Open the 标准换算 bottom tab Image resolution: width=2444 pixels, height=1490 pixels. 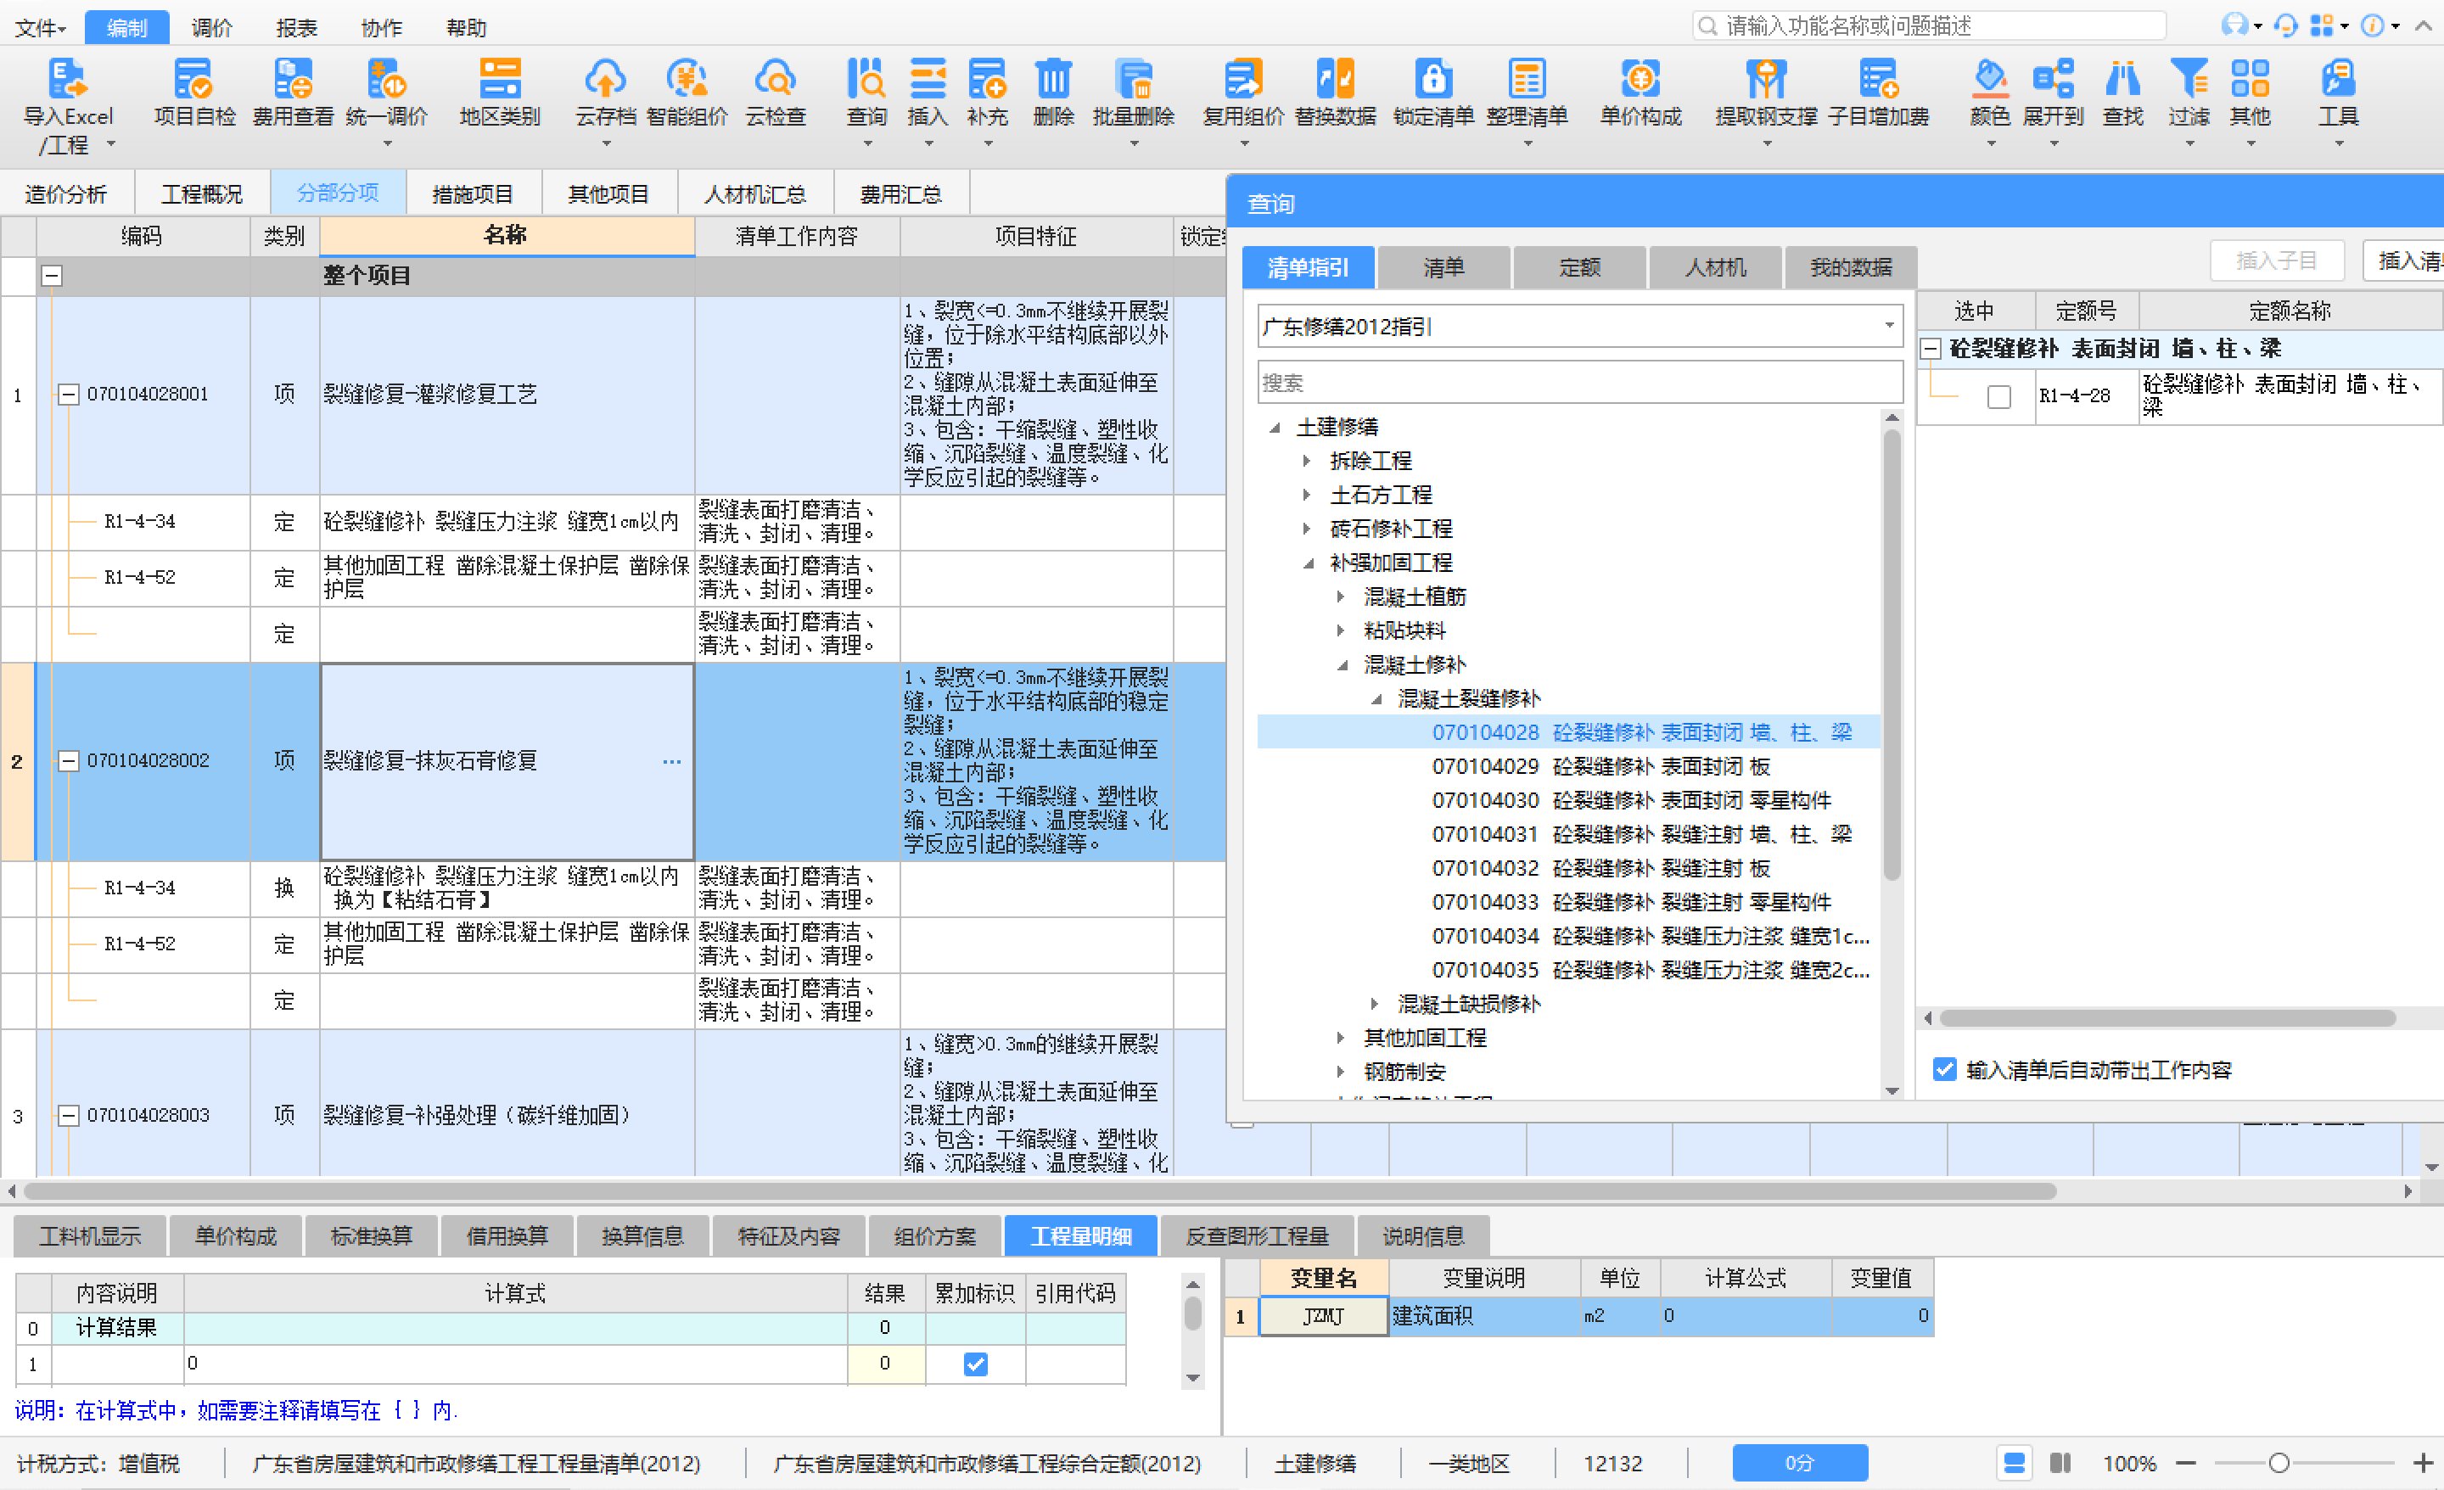point(371,1236)
